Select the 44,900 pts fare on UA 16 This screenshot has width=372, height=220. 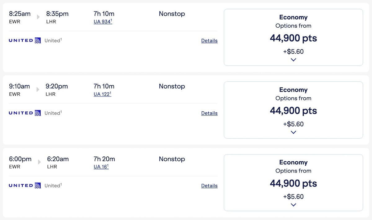[293, 183]
